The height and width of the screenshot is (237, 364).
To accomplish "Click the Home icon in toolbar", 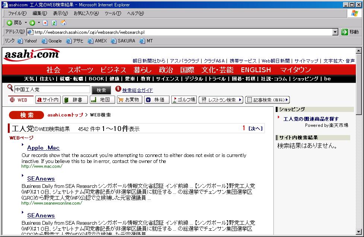I will click(63, 23).
